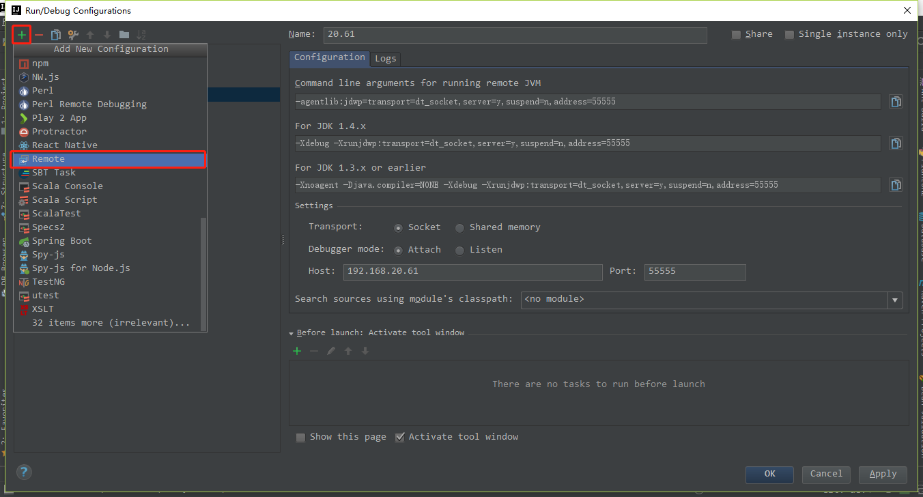Screen dimensions: 923x497
Task: Select React Native entry
Action: [110, 145]
